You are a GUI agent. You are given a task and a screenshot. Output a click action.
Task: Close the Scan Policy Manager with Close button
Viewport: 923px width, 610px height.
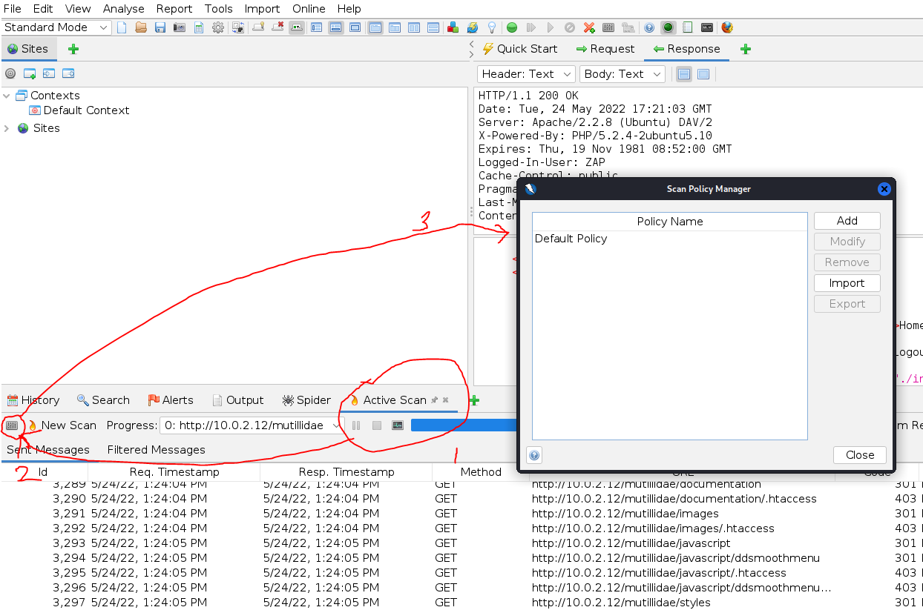(860, 455)
